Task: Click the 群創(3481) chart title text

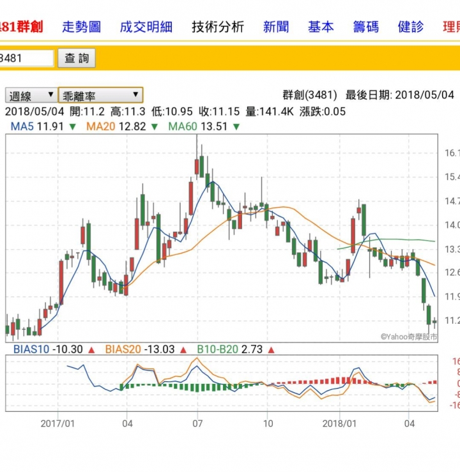Action: (x=310, y=95)
